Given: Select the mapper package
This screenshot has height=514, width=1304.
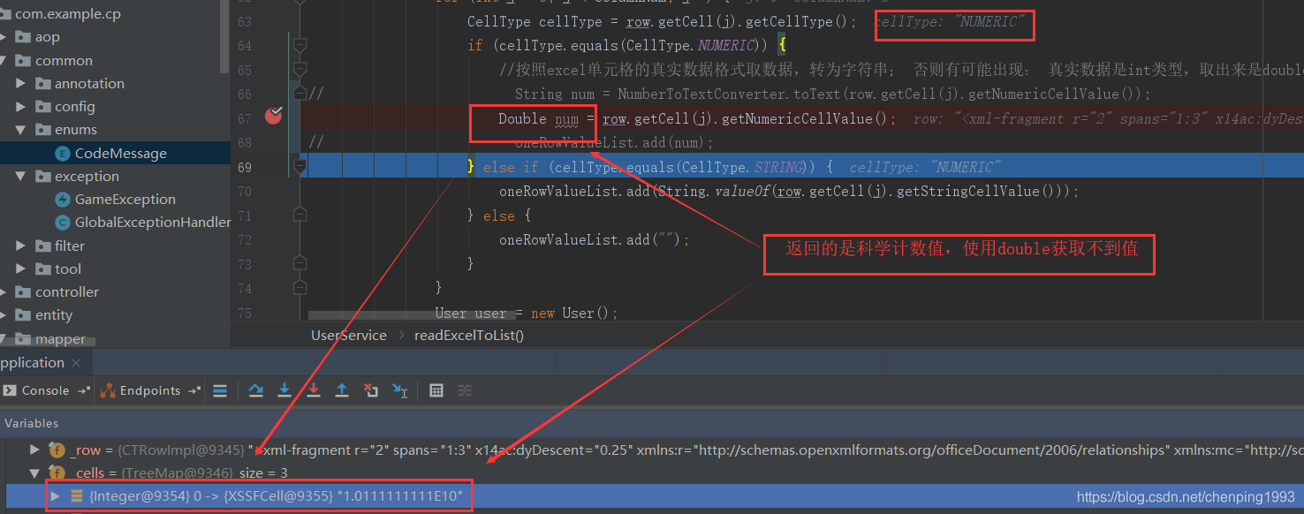Looking at the screenshot, I should [60, 339].
